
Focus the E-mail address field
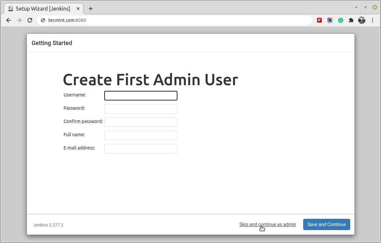(141, 149)
